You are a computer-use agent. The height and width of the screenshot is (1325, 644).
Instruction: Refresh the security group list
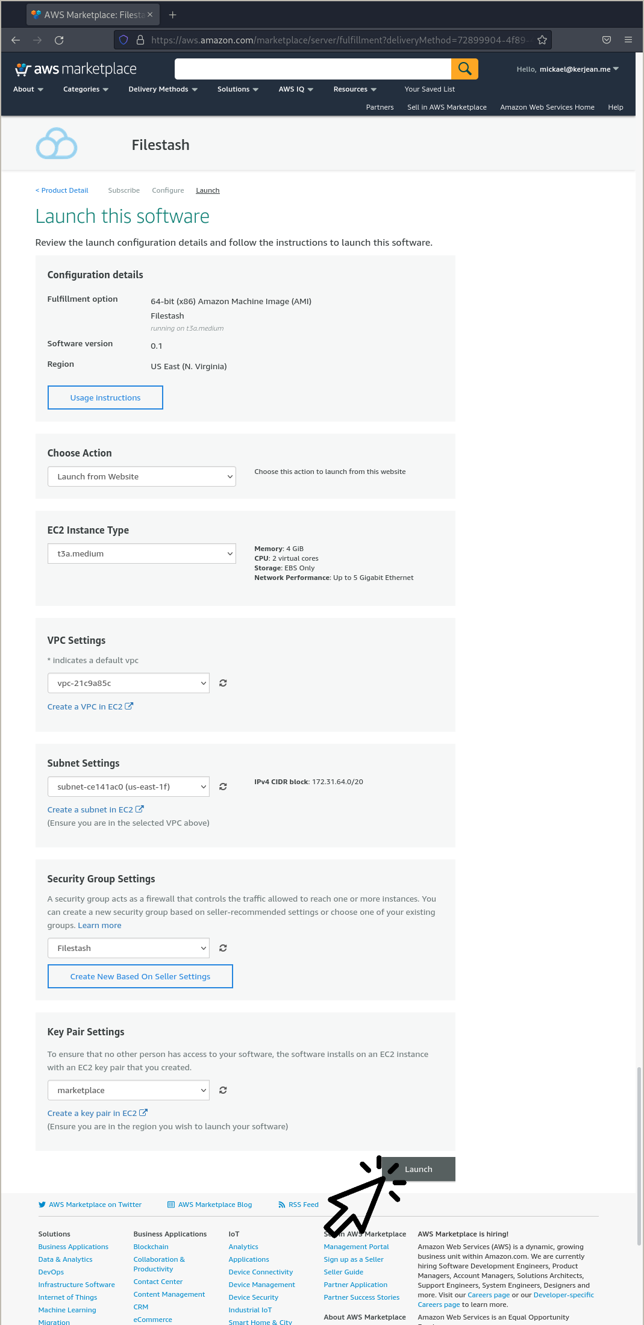223,948
